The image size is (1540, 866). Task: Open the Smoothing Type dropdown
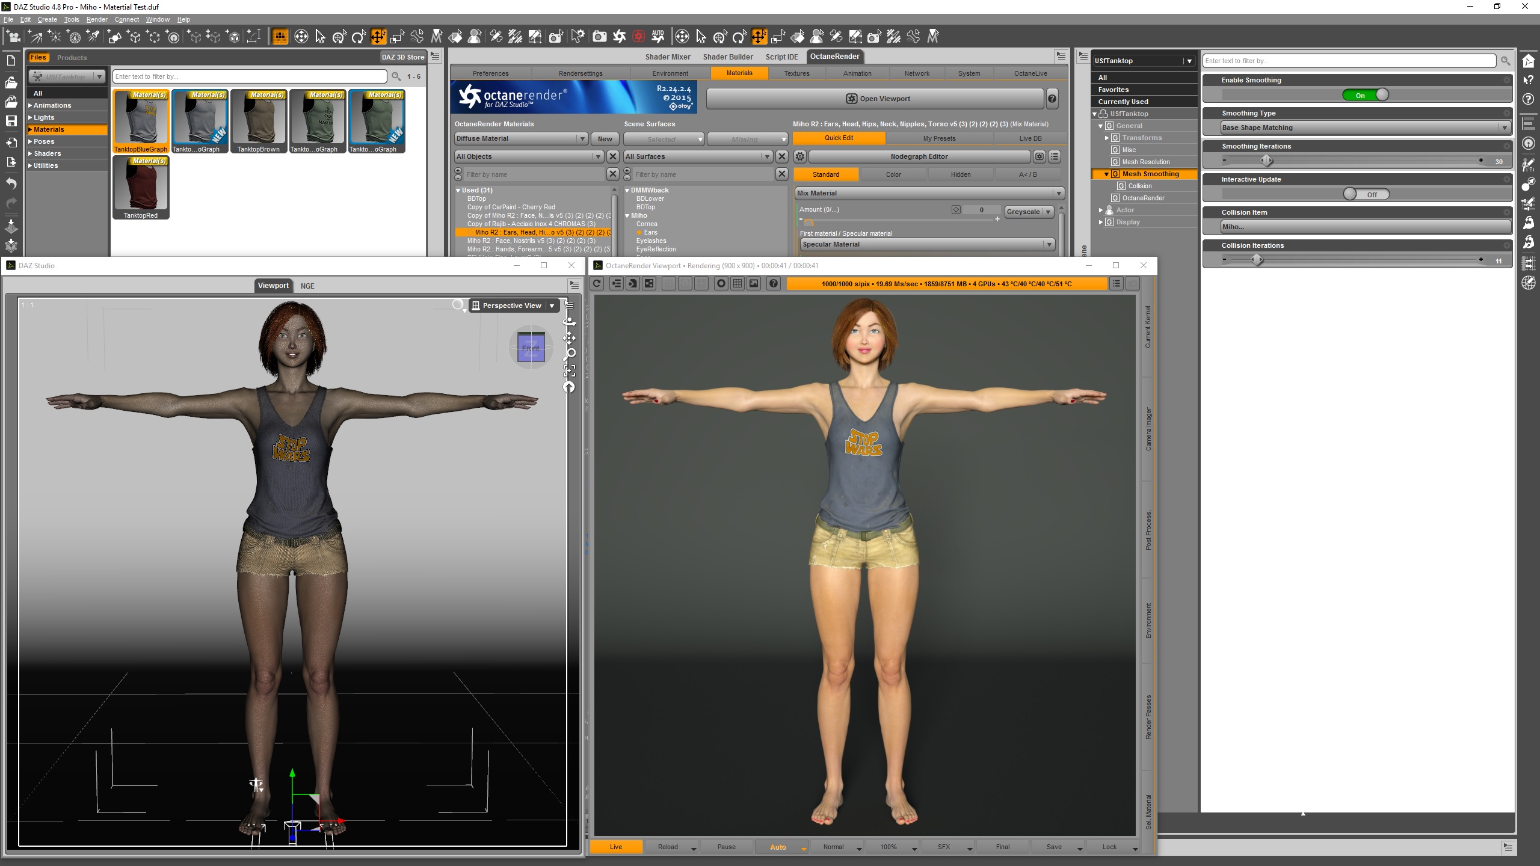tap(1365, 127)
